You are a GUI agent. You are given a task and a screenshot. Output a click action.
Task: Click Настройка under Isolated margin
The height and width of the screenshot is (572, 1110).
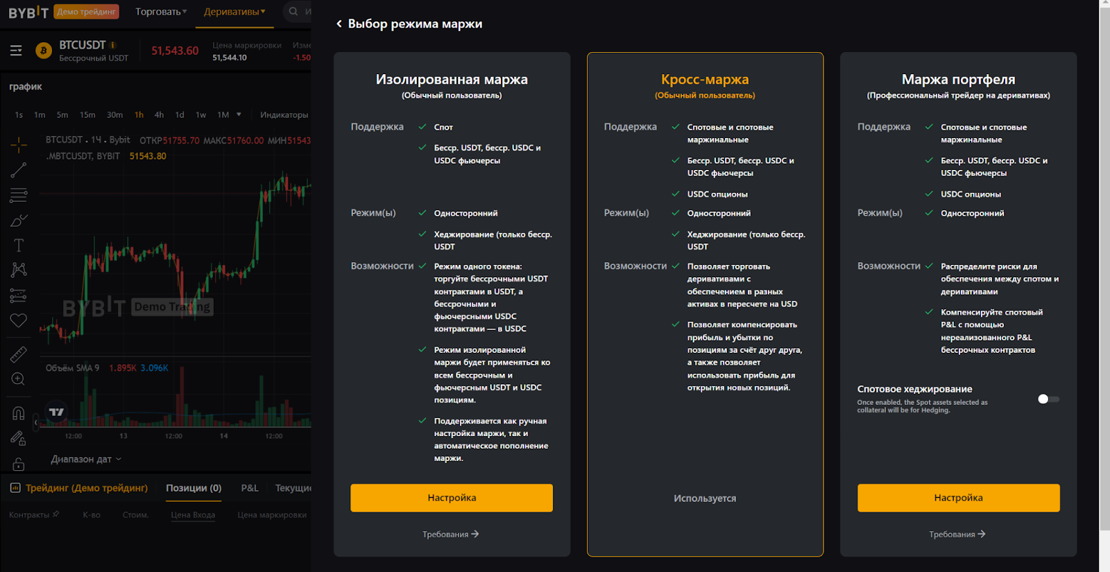(452, 498)
